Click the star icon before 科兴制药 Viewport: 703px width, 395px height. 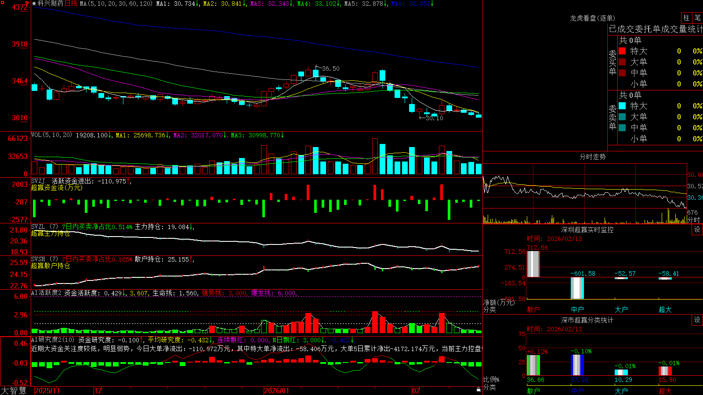[34, 4]
